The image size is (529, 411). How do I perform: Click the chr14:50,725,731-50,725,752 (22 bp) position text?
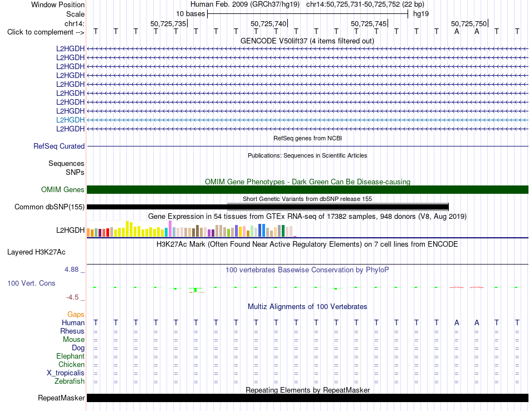365,4
